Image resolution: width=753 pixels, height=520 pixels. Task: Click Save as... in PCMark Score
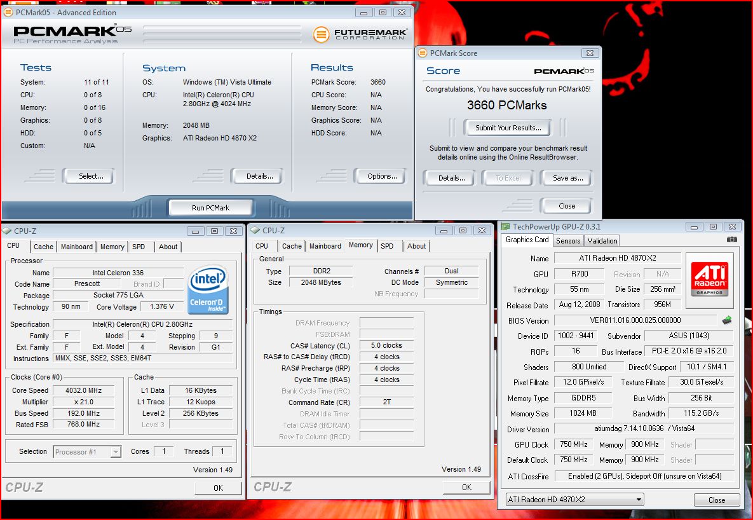(567, 178)
